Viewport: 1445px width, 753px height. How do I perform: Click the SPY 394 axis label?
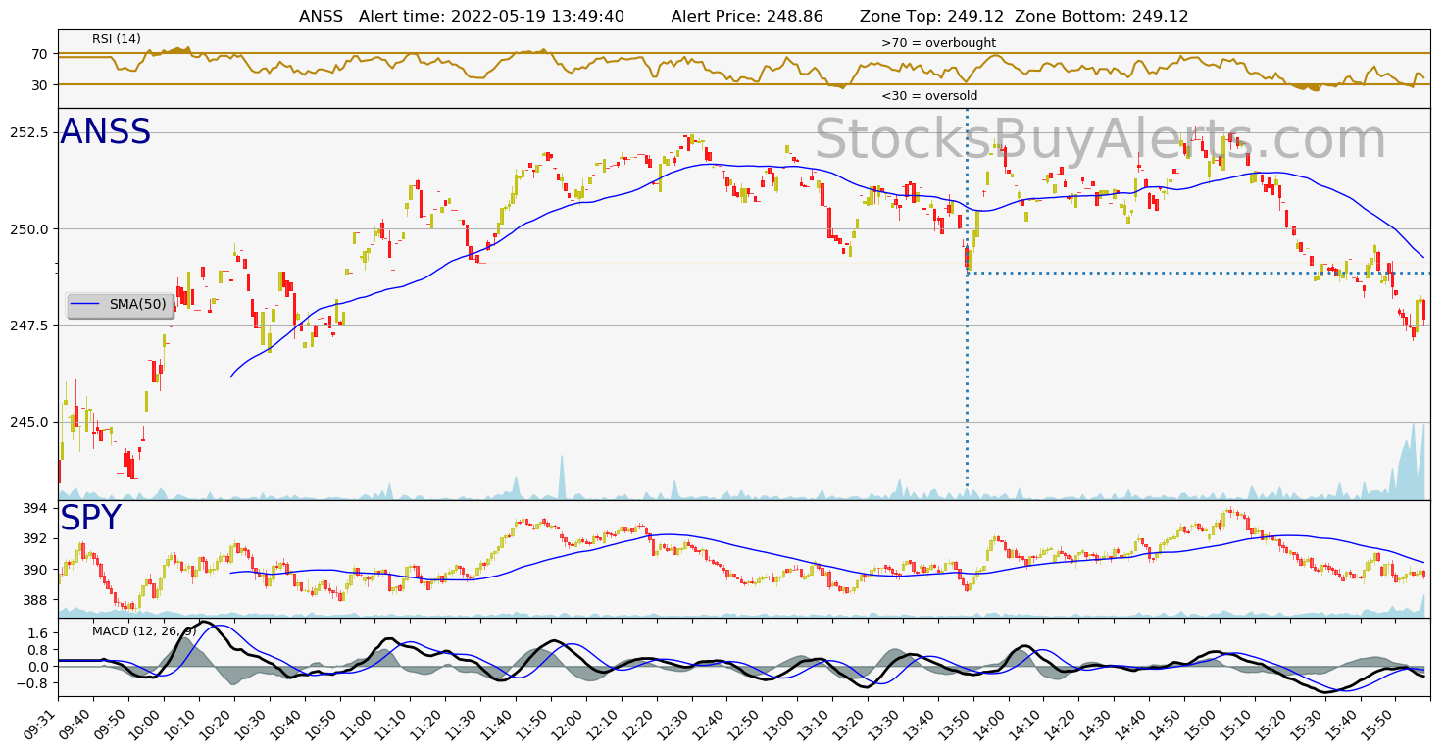pos(35,508)
